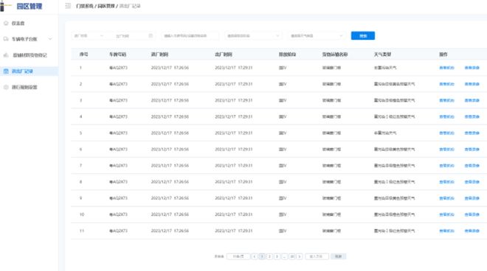Click the calendar icon in date range
The image size is (487, 271).
151,35
